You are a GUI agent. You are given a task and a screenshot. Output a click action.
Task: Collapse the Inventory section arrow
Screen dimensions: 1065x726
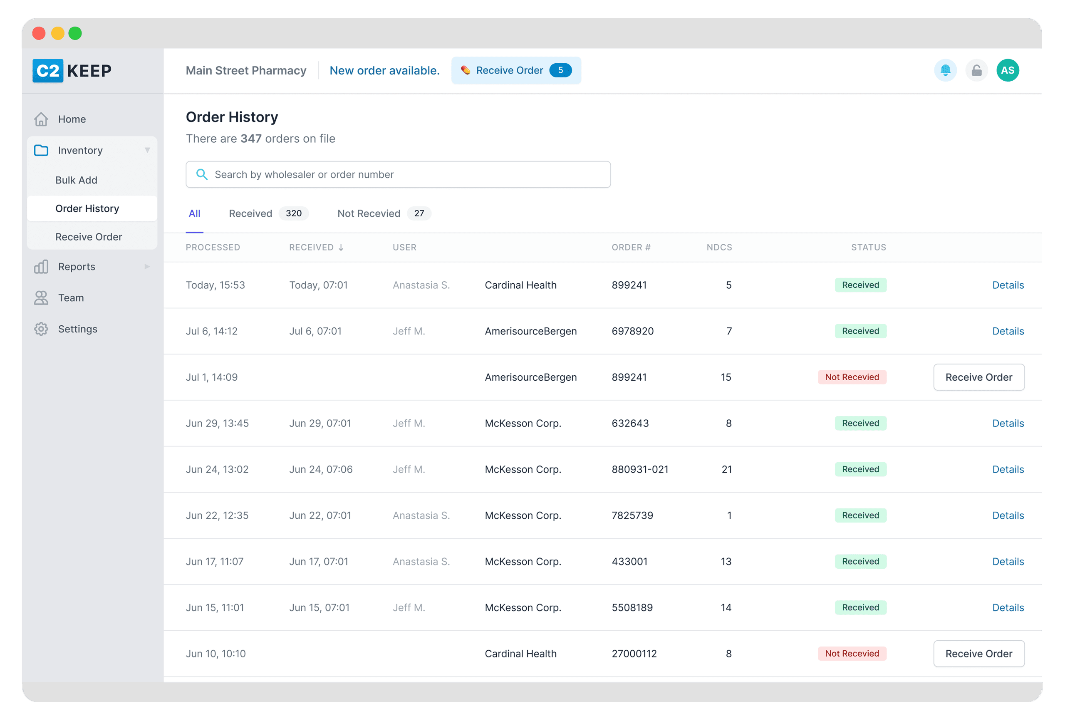147,150
